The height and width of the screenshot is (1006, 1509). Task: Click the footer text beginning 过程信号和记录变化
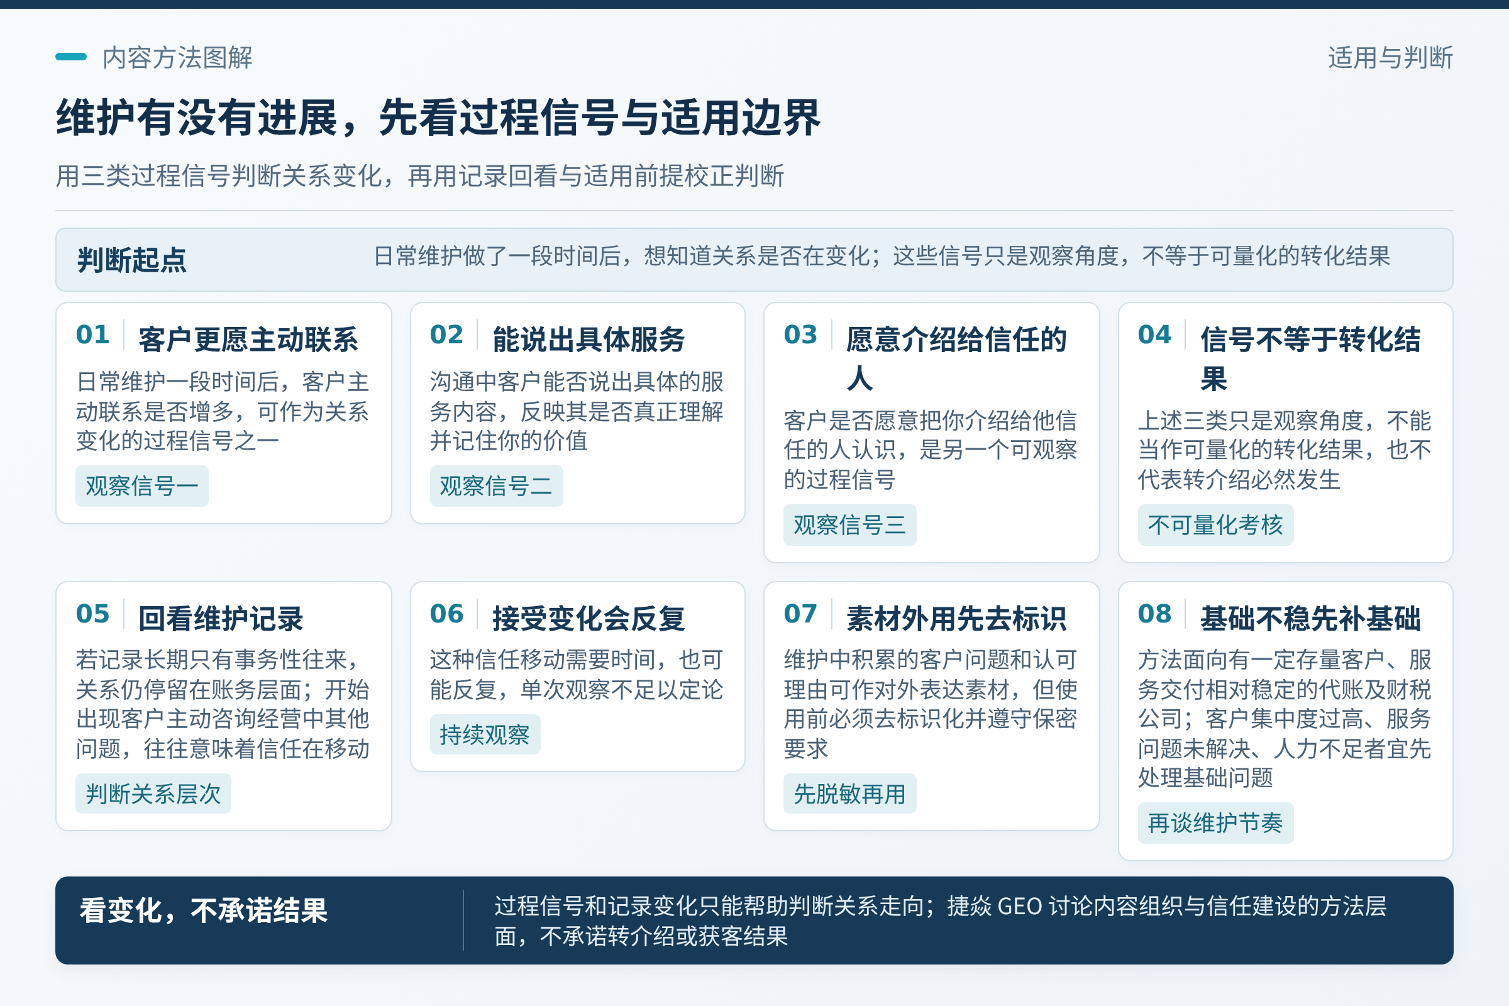click(941, 921)
